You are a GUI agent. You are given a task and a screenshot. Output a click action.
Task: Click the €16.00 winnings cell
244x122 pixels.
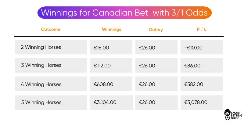111,47
